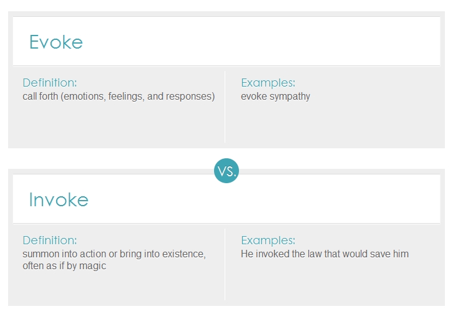453x314 pixels.
Task: Click the Examples label under Evoke
Action: [x=268, y=83]
